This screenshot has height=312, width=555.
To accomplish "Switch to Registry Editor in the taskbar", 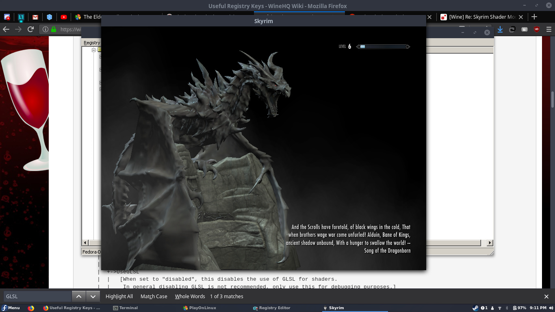I will click(272, 308).
